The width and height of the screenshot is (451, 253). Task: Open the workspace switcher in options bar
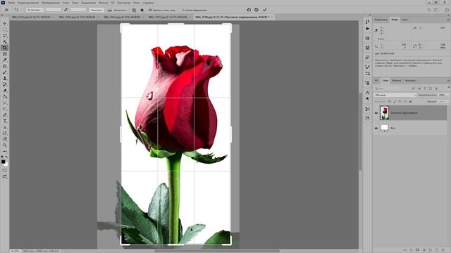click(436, 10)
